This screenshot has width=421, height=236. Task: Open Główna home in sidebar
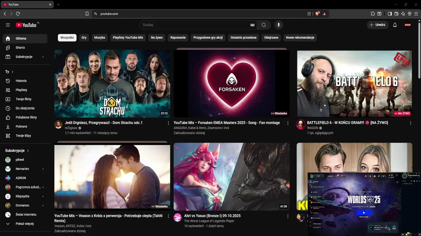(25, 38)
